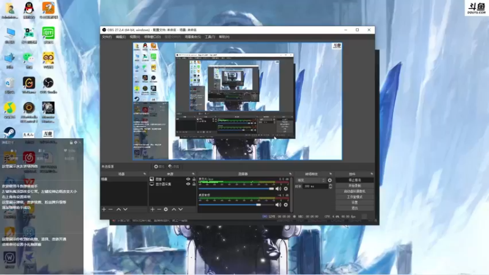This screenshot has height=275, width=489.
Task: Click the 开始录制 Start Recording button
Action: 355,186
